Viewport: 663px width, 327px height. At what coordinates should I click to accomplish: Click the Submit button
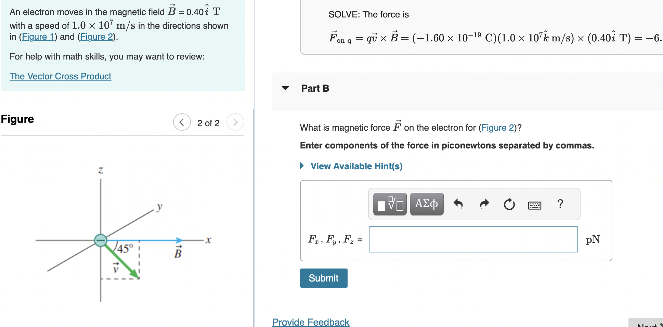point(323,278)
